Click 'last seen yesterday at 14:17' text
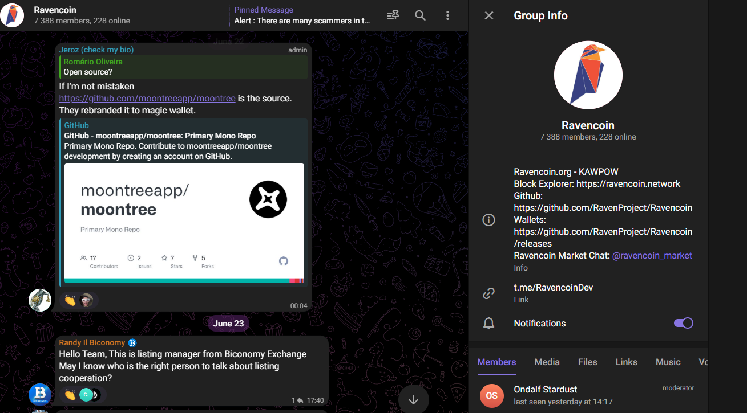 pyautogui.click(x=563, y=402)
